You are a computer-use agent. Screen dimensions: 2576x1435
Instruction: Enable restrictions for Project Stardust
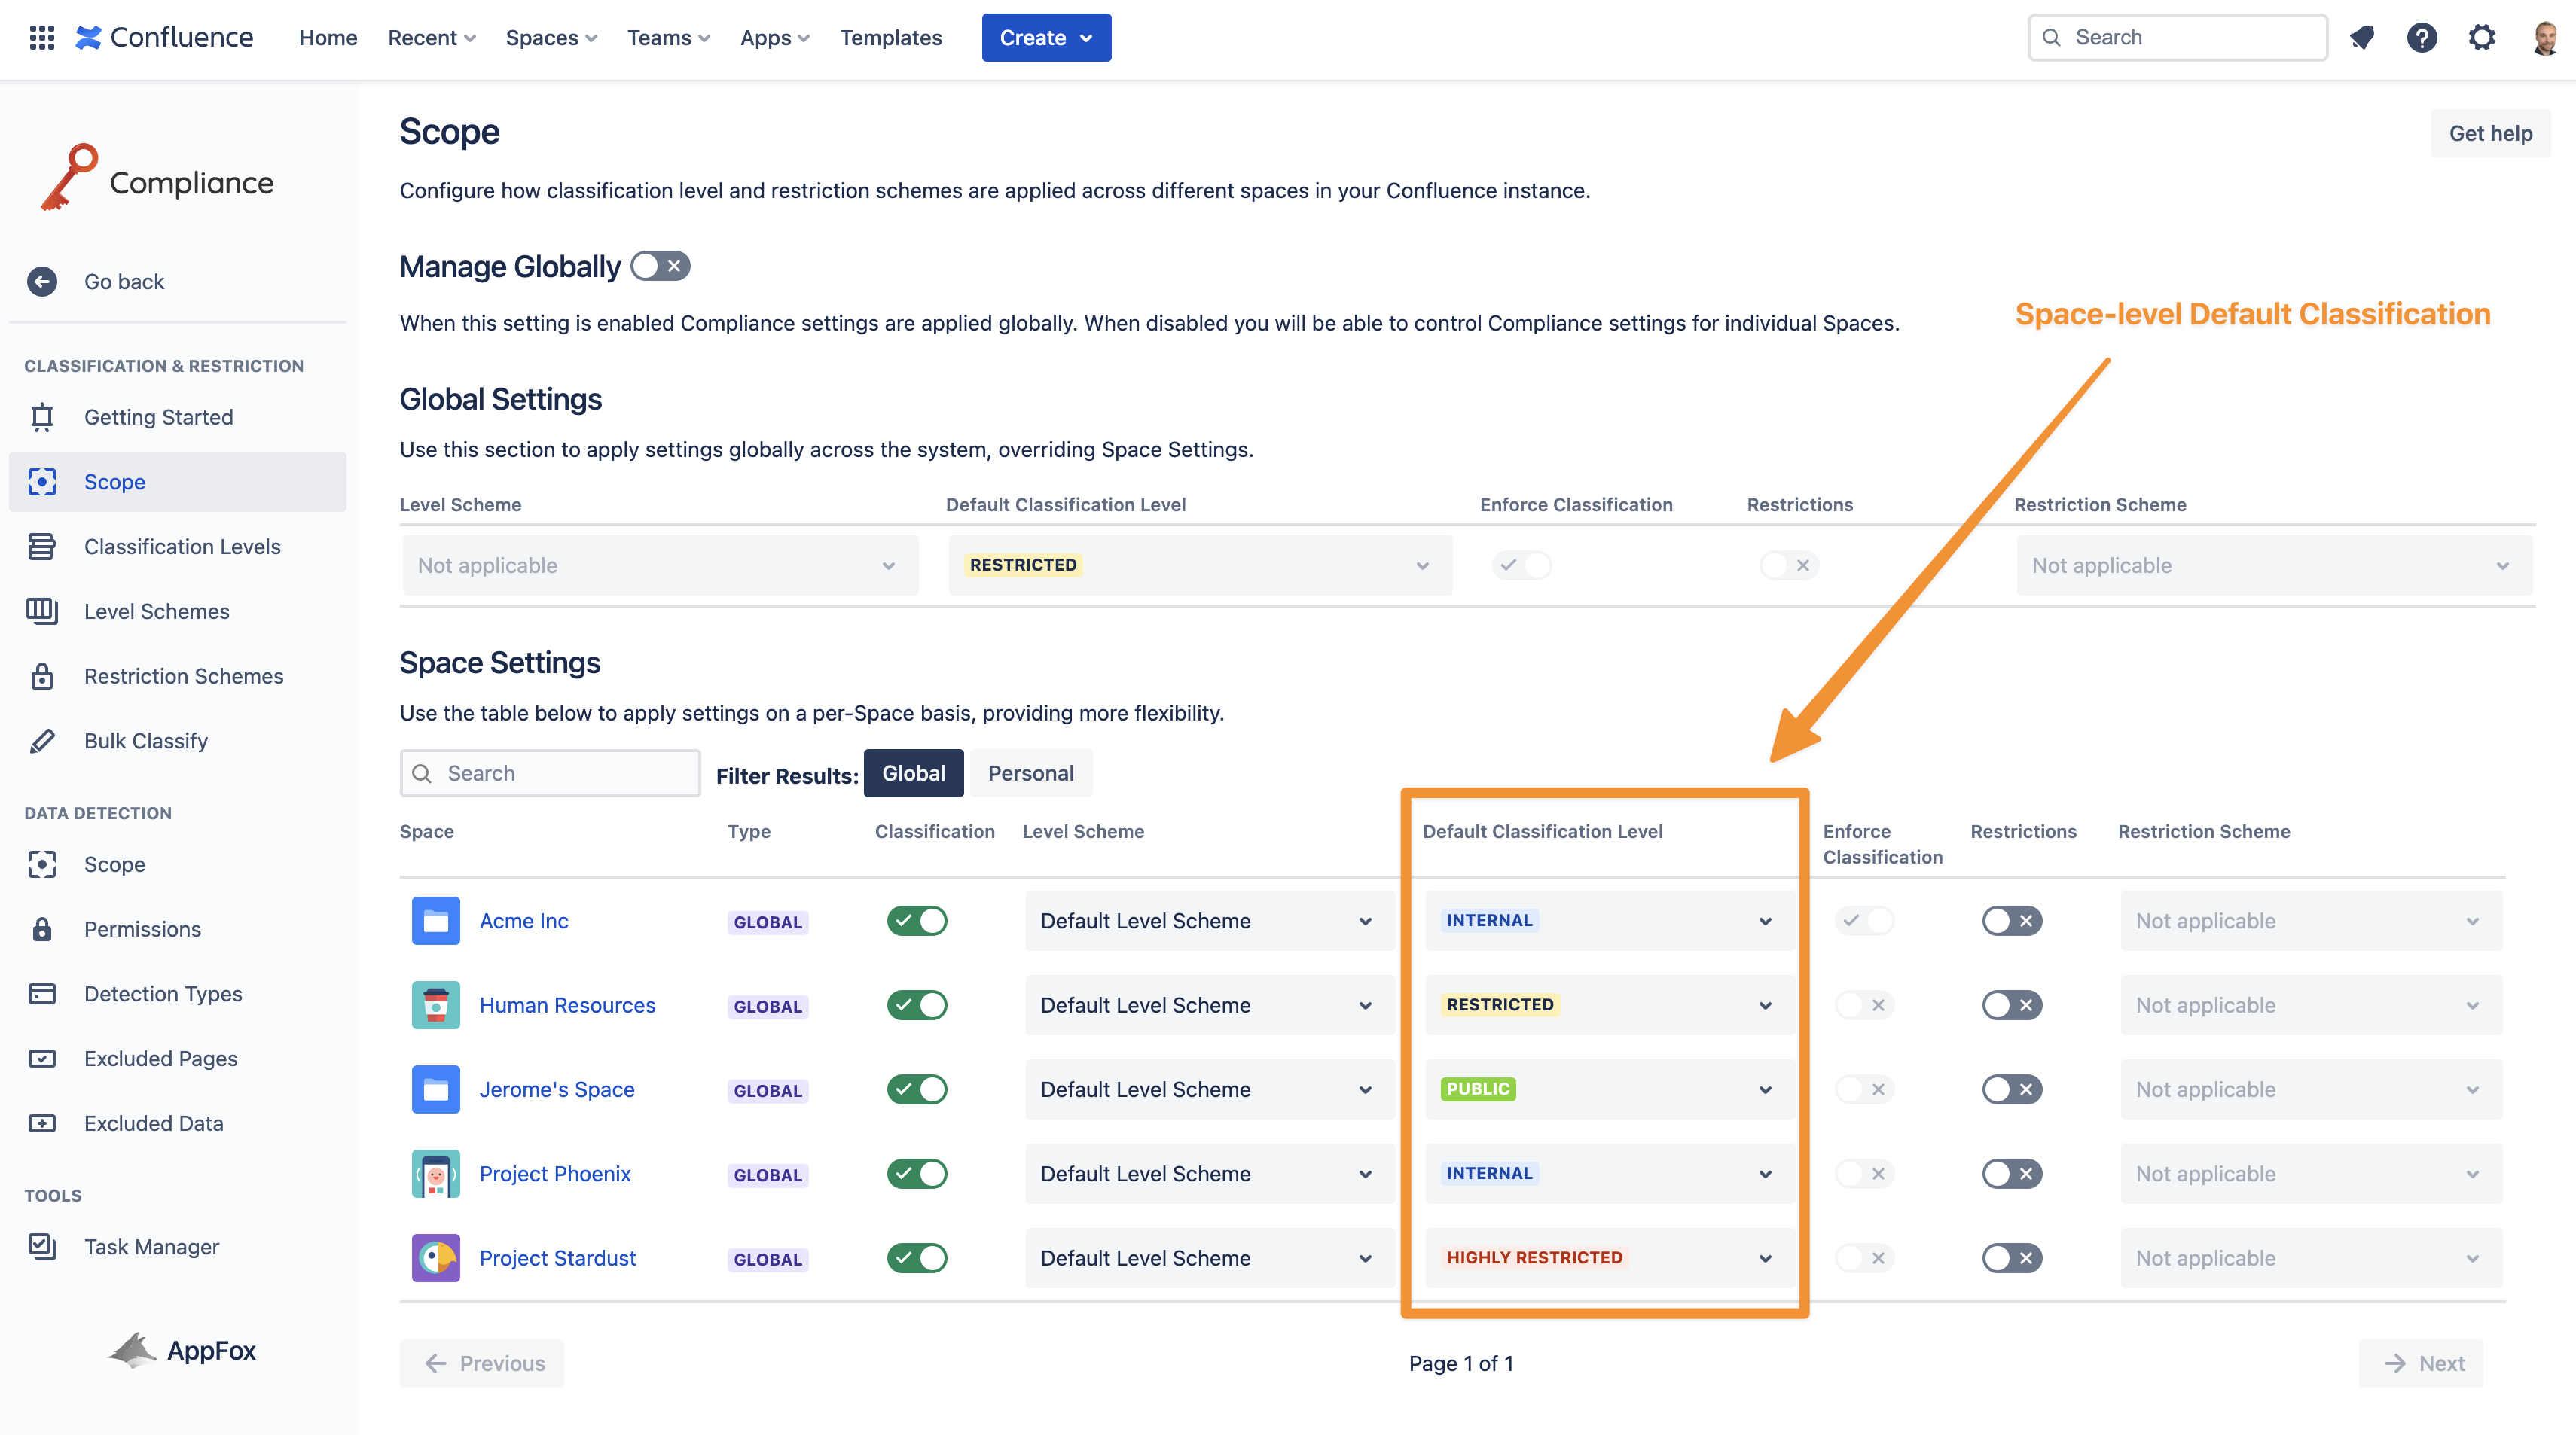[x=2011, y=1258]
